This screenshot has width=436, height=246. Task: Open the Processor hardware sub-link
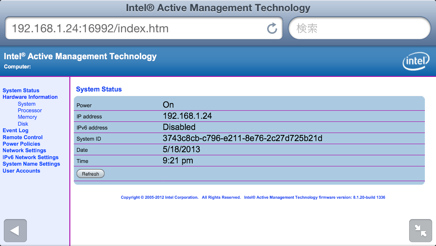(30, 111)
